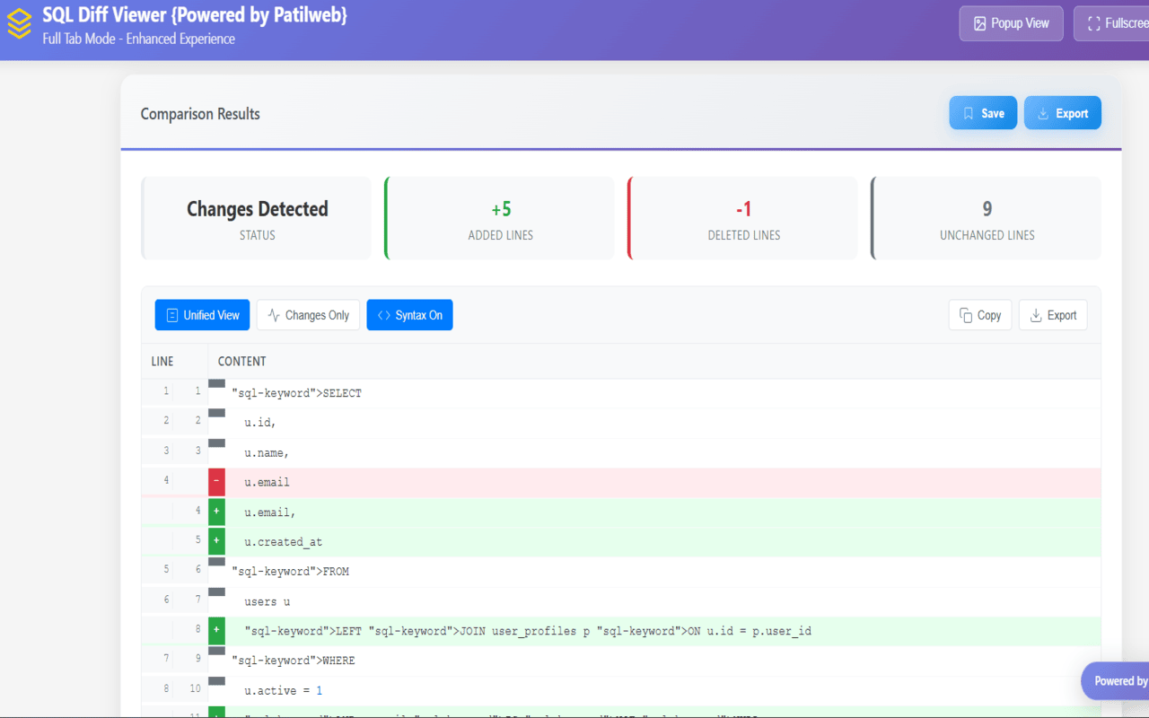Toggle Changes Only view
The image size is (1149, 718).
[309, 315]
